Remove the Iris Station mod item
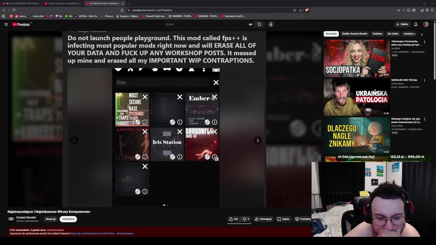The width and height of the screenshot is (436, 245). 180,132
